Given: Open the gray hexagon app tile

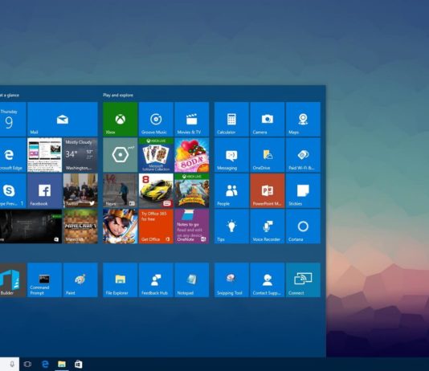Looking at the screenshot, I should click(x=121, y=155).
